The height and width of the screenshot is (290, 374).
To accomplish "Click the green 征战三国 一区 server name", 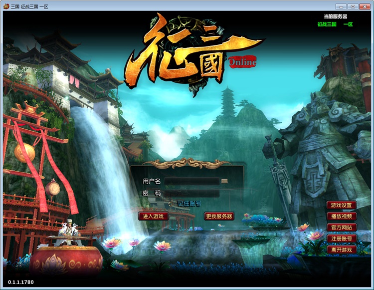I will tap(335, 24).
